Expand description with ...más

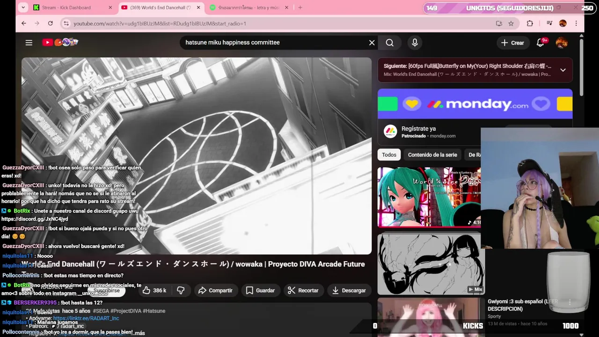click(139, 333)
